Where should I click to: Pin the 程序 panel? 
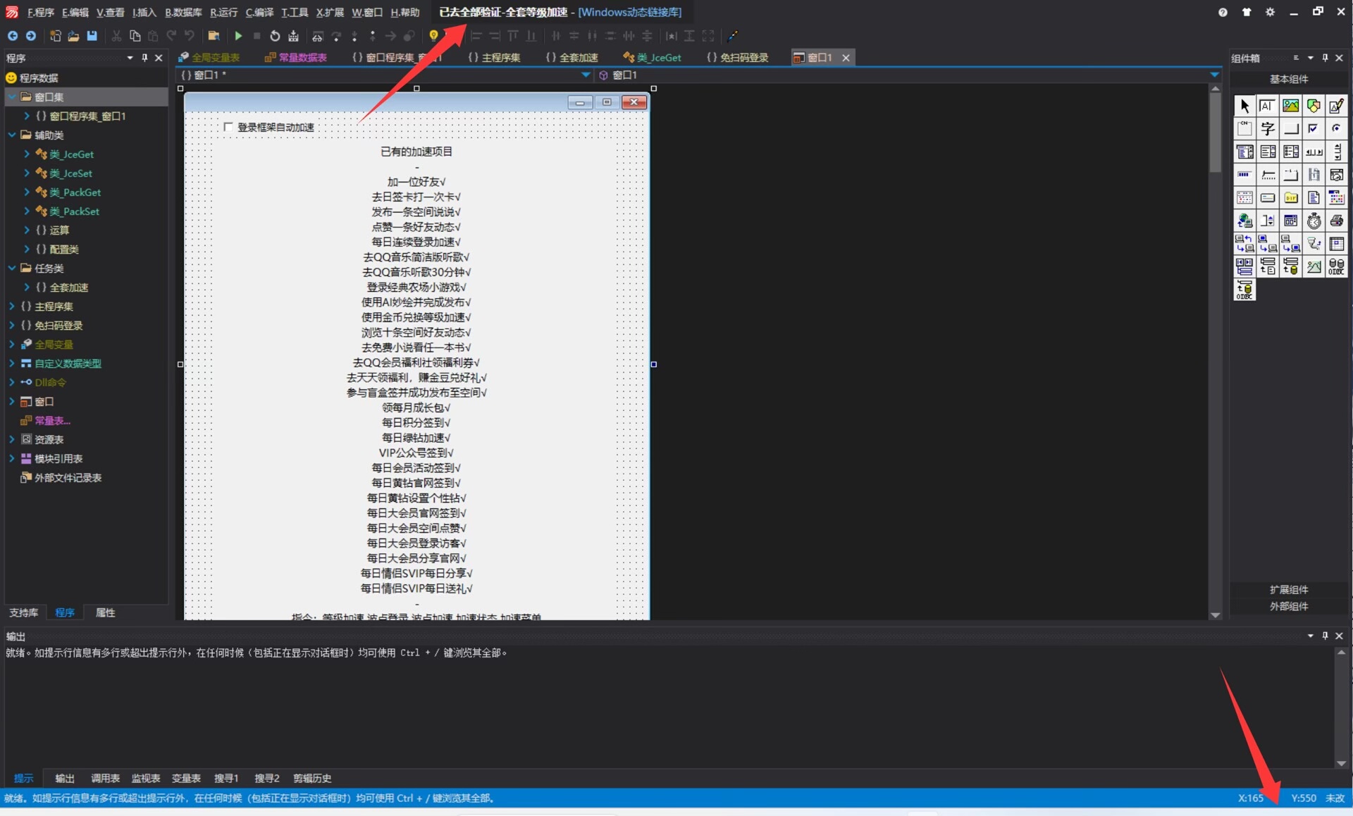pos(144,58)
